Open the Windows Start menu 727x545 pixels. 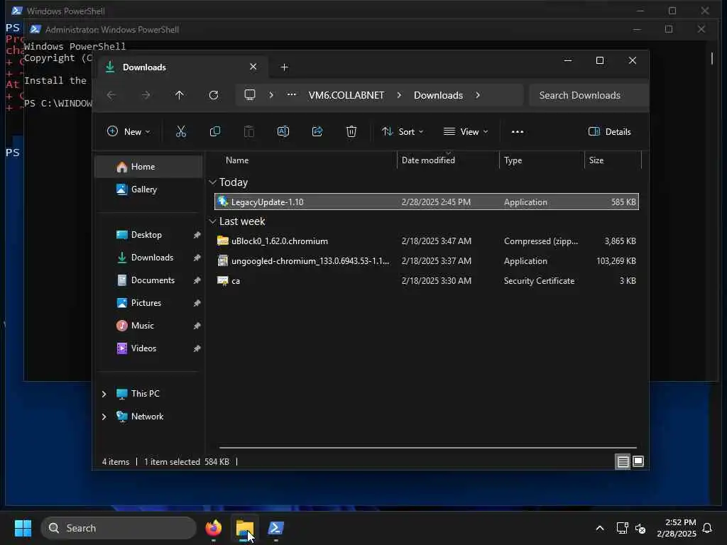23,528
